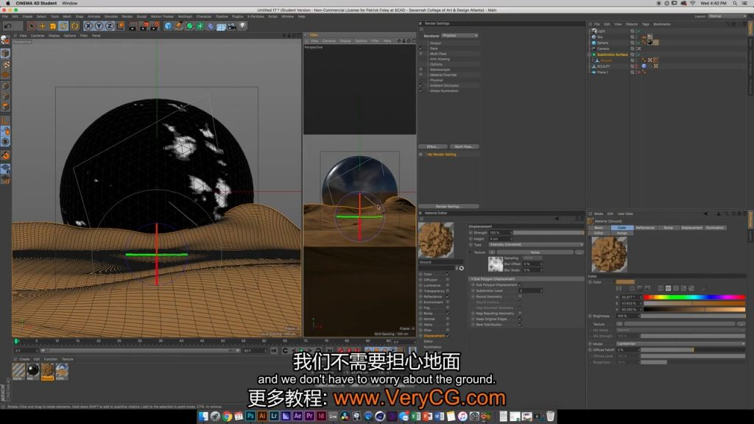This screenshot has height=424, width=754.
Task: Click the Multi-Pass... button
Action: tap(464, 146)
